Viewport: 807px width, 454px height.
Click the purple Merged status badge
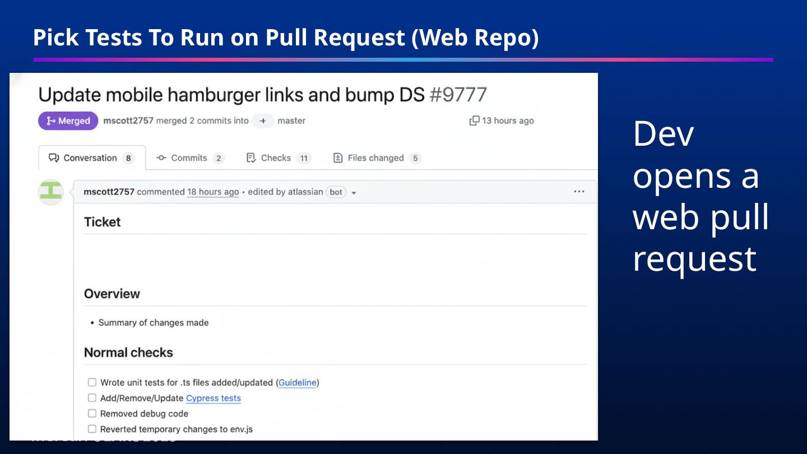click(x=68, y=121)
